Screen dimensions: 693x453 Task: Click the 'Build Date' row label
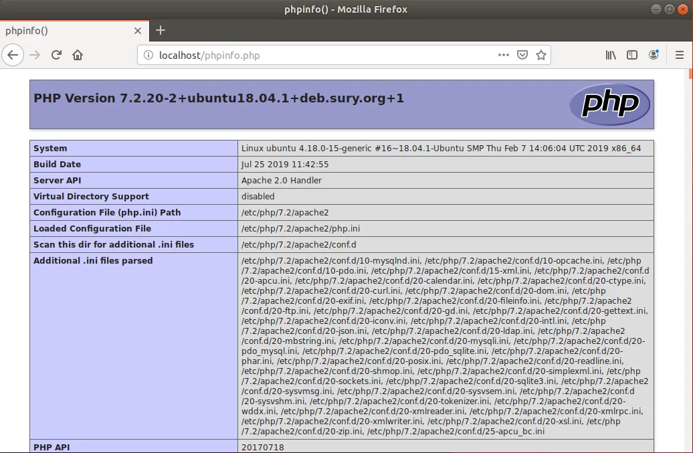[57, 165]
